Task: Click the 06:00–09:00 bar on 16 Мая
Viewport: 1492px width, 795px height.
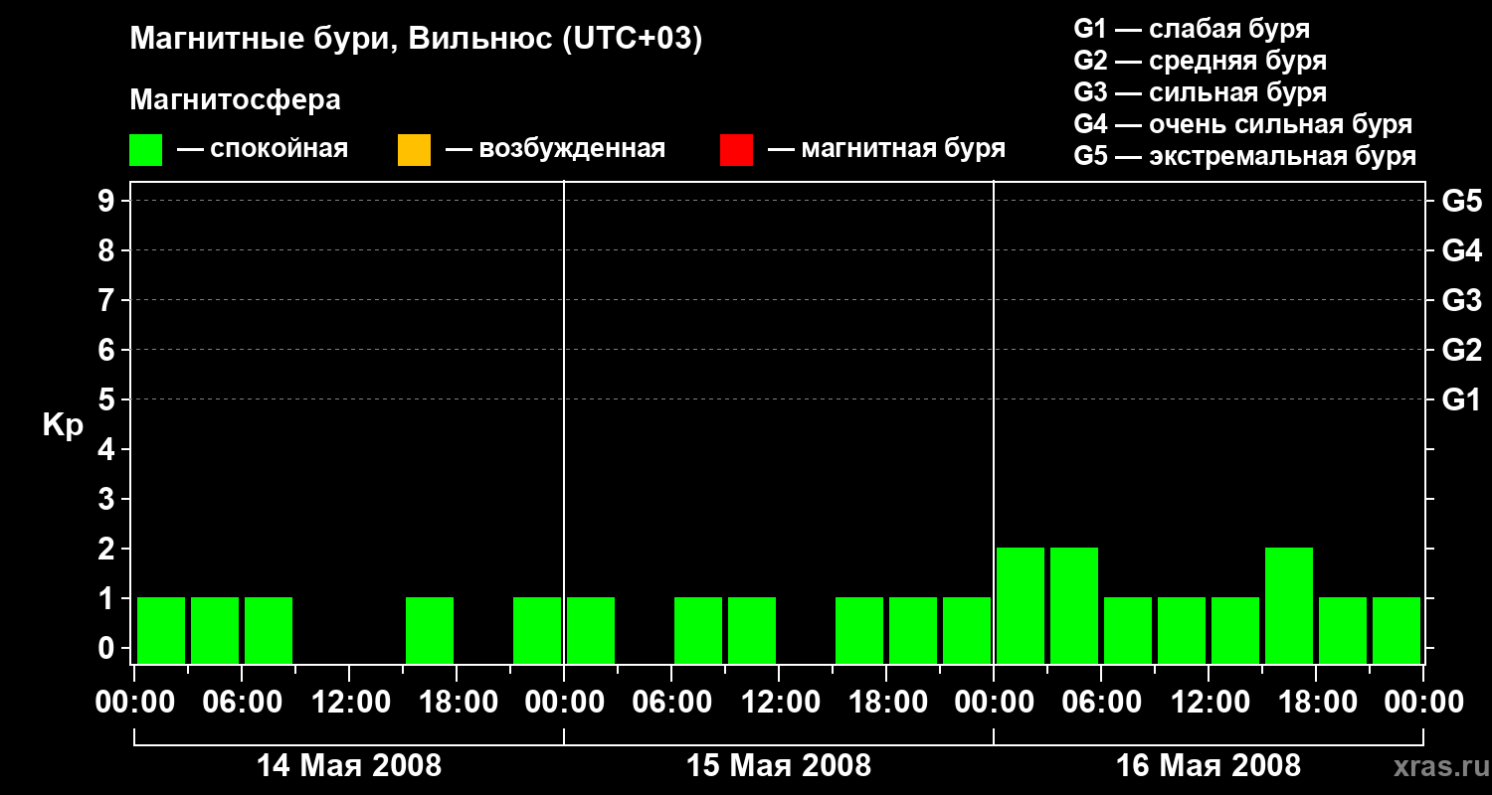Action: point(1128,630)
